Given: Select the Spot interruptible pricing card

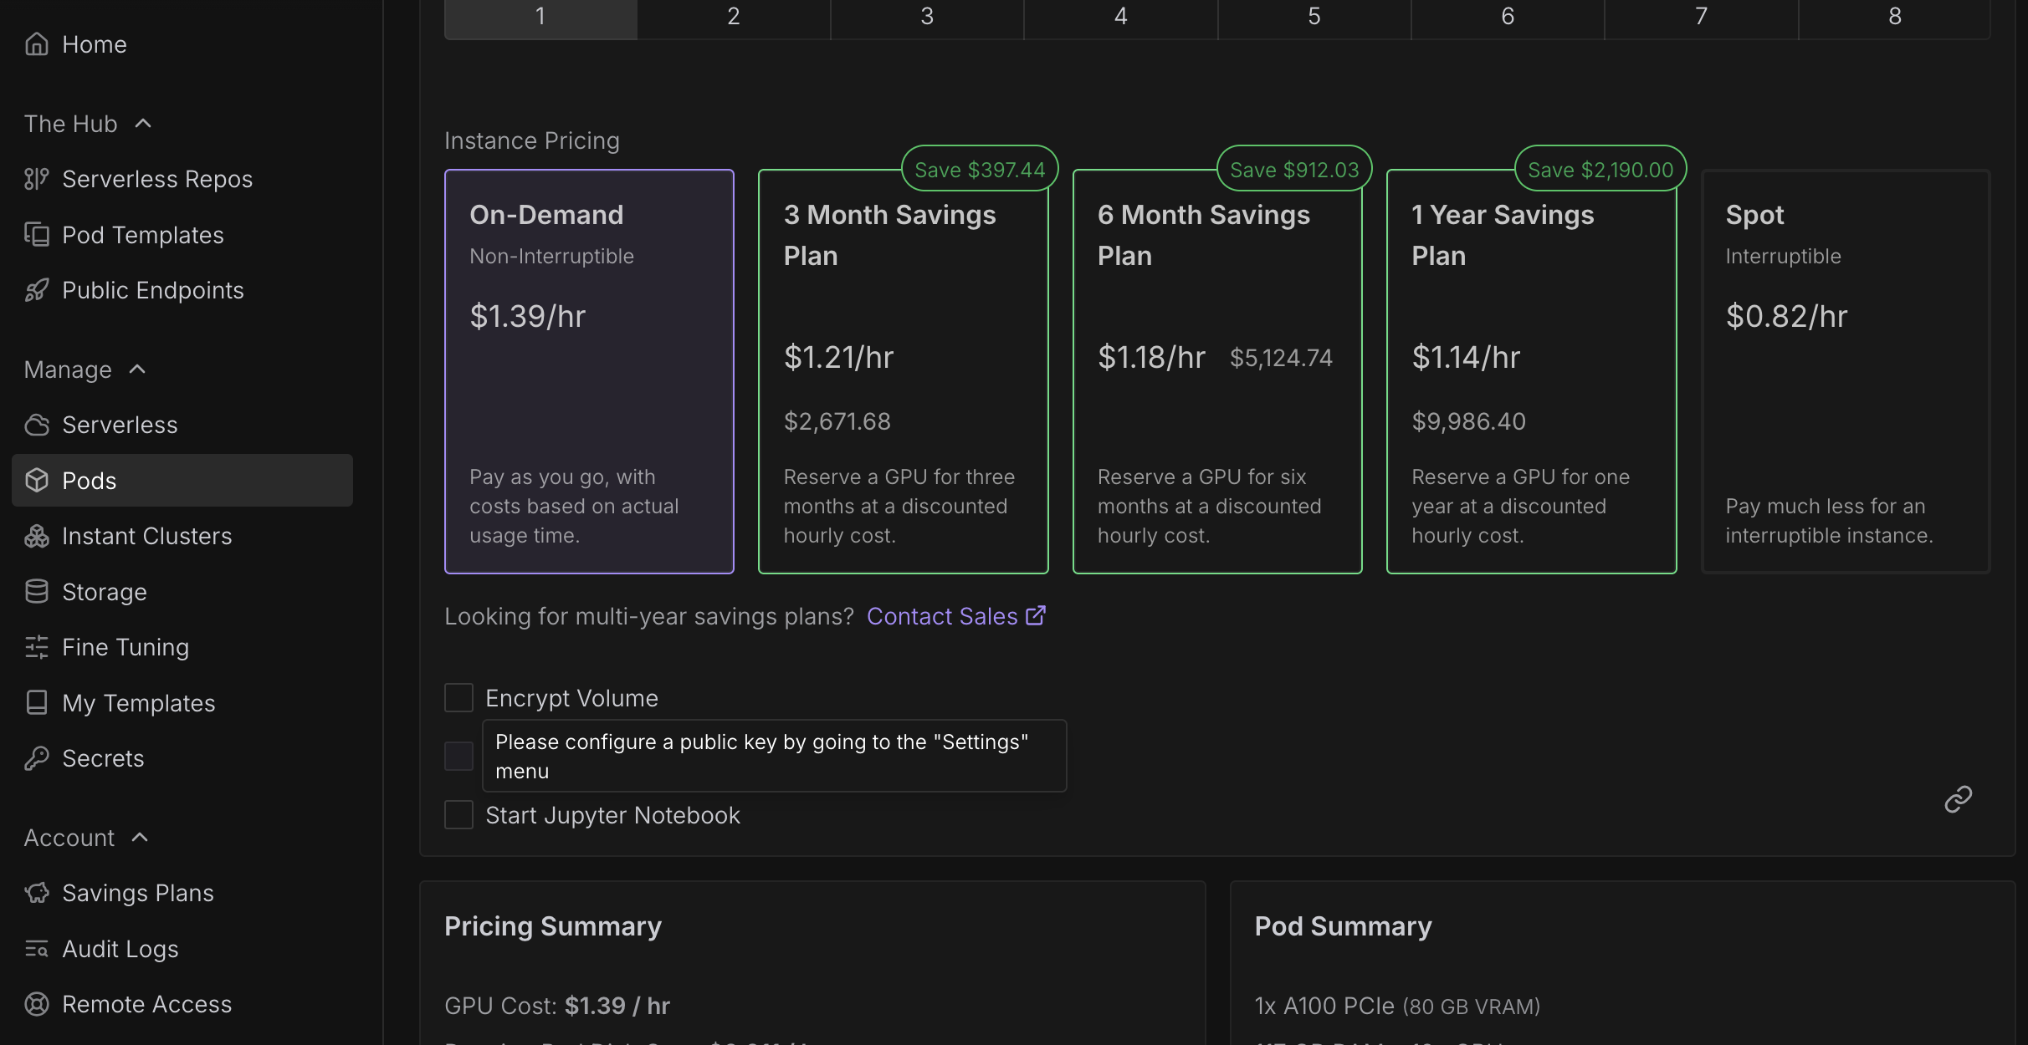Looking at the screenshot, I should tap(1845, 372).
